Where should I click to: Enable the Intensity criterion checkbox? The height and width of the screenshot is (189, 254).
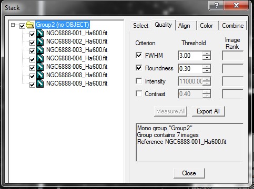click(139, 81)
